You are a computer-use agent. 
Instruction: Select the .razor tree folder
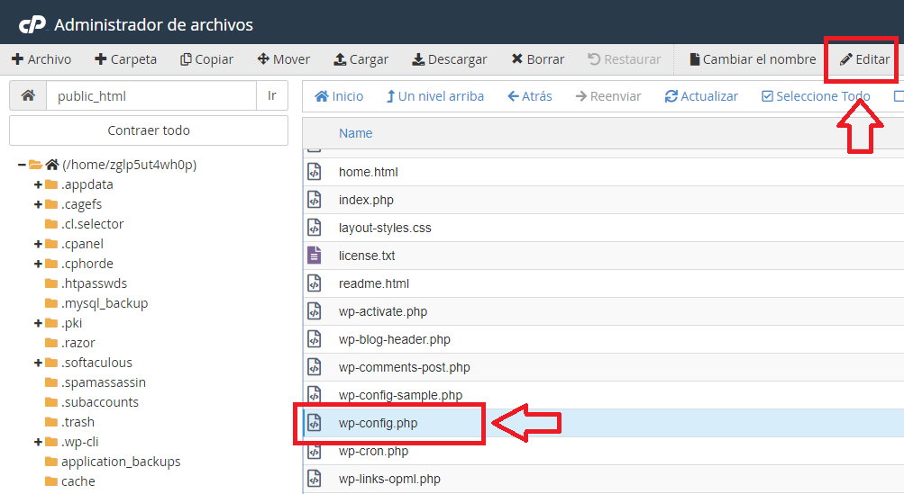click(78, 343)
